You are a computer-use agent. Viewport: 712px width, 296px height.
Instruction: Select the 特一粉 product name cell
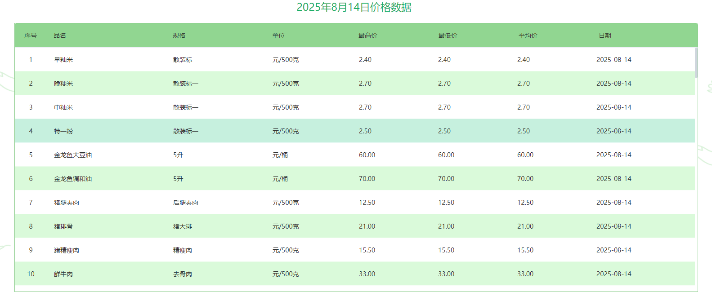click(63, 131)
